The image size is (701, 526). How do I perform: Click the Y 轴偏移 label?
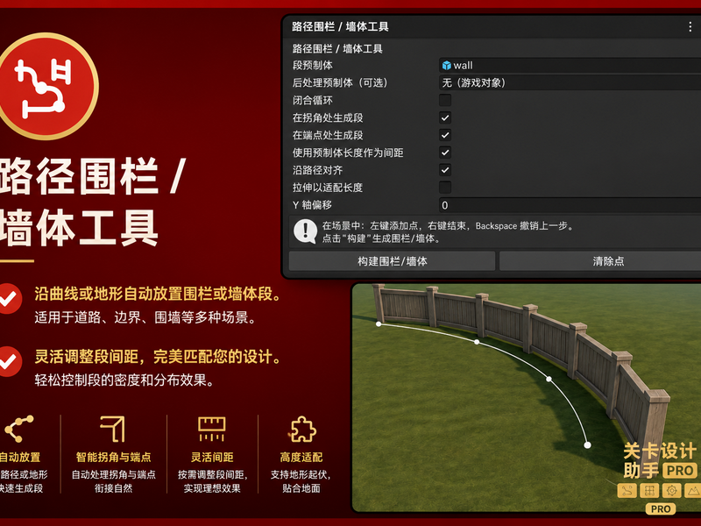[312, 205]
